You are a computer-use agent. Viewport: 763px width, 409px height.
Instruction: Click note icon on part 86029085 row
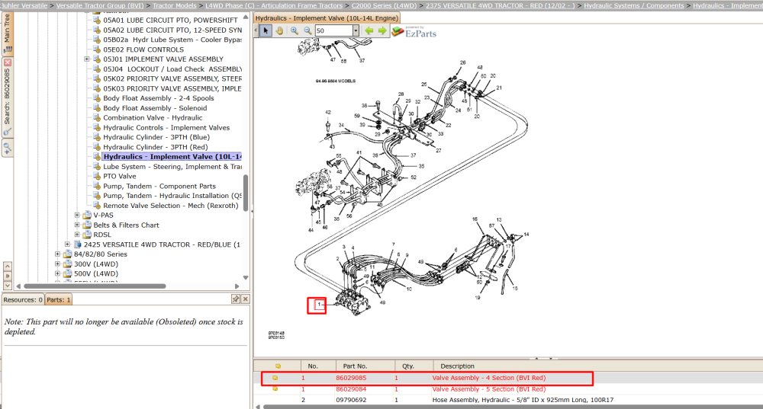[275, 378]
